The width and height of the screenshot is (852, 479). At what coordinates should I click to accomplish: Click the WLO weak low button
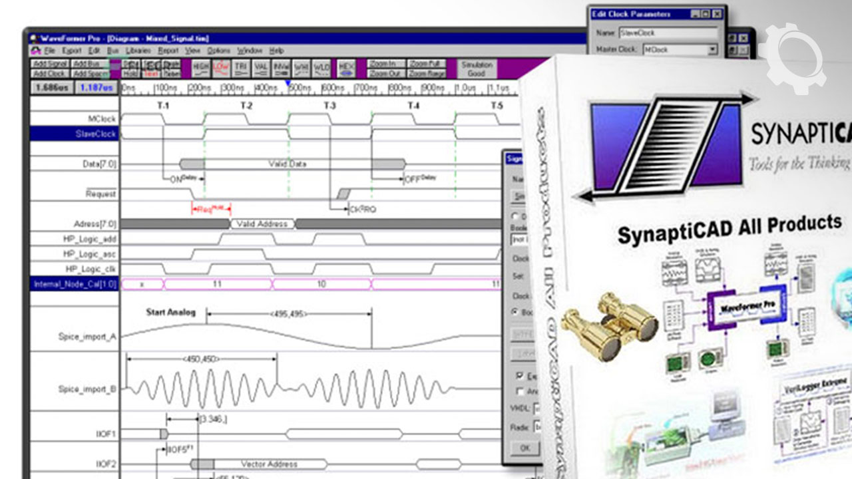pyautogui.click(x=321, y=68)
